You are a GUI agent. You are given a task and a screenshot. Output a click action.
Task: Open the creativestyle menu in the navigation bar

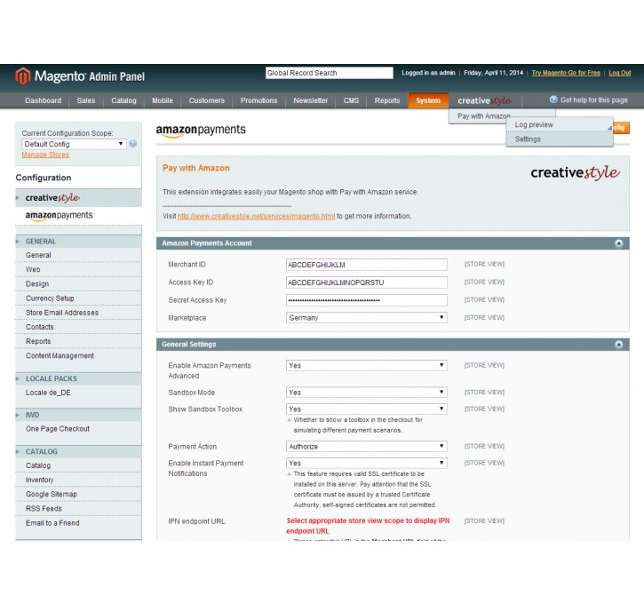[x=485, y=100]
